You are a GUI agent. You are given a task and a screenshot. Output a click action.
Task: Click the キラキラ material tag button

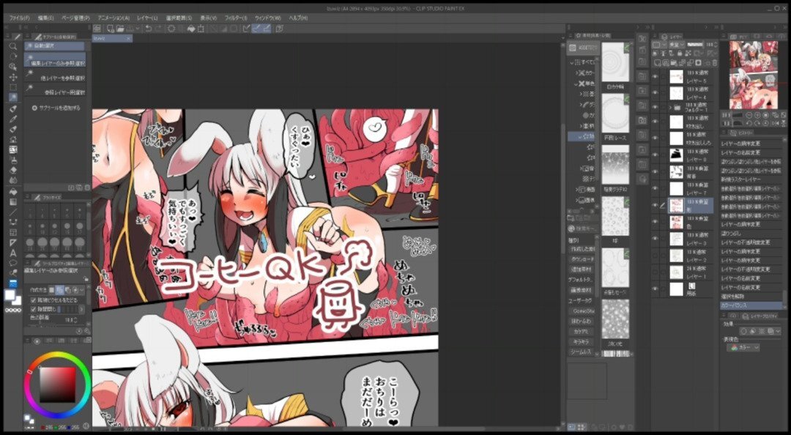click(x=582, y=342)
